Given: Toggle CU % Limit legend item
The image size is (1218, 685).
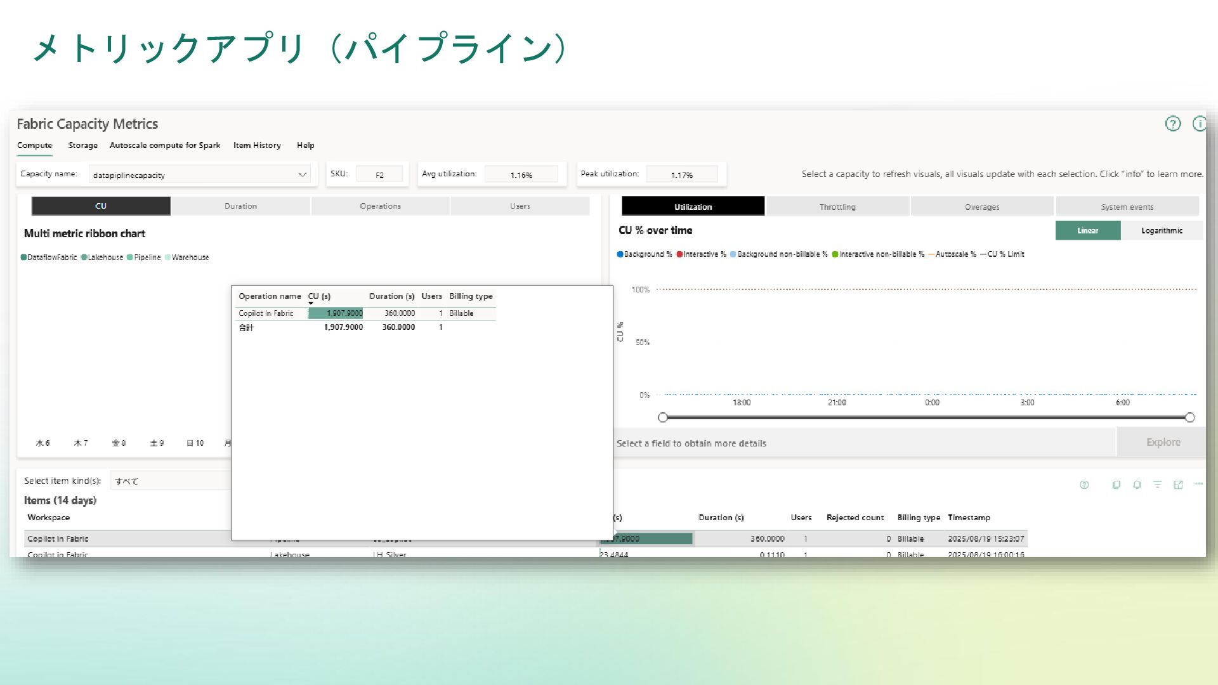Looking at the screenshot, I should 1002,254.
